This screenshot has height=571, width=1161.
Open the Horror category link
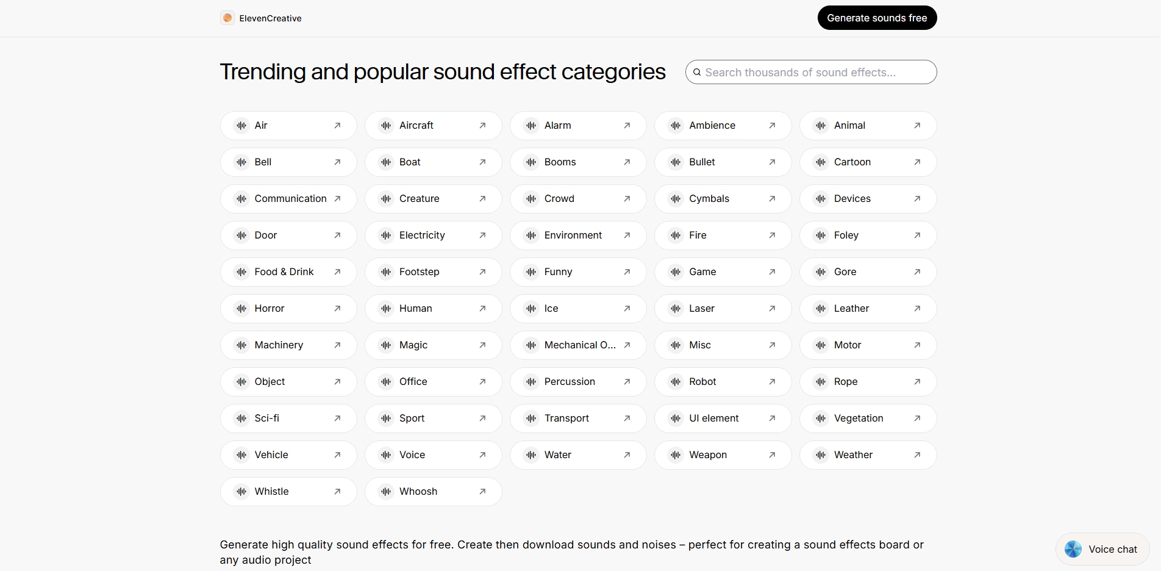(288, 309)
